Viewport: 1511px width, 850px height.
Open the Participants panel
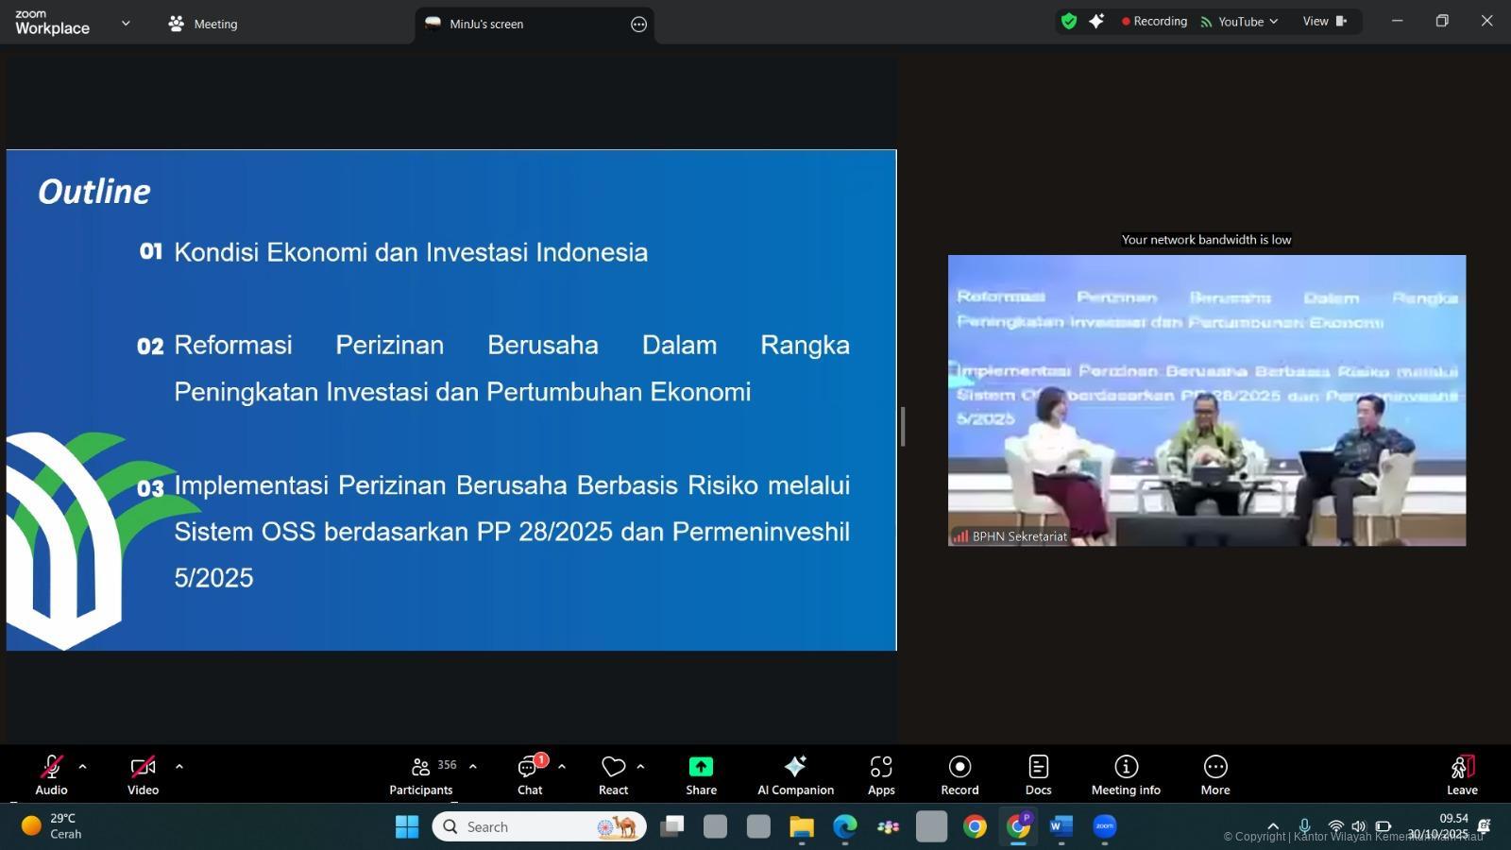421,775
